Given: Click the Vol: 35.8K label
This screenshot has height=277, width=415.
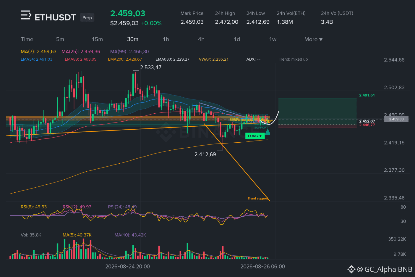Looking at the screenshot, I should click(31, 235).
